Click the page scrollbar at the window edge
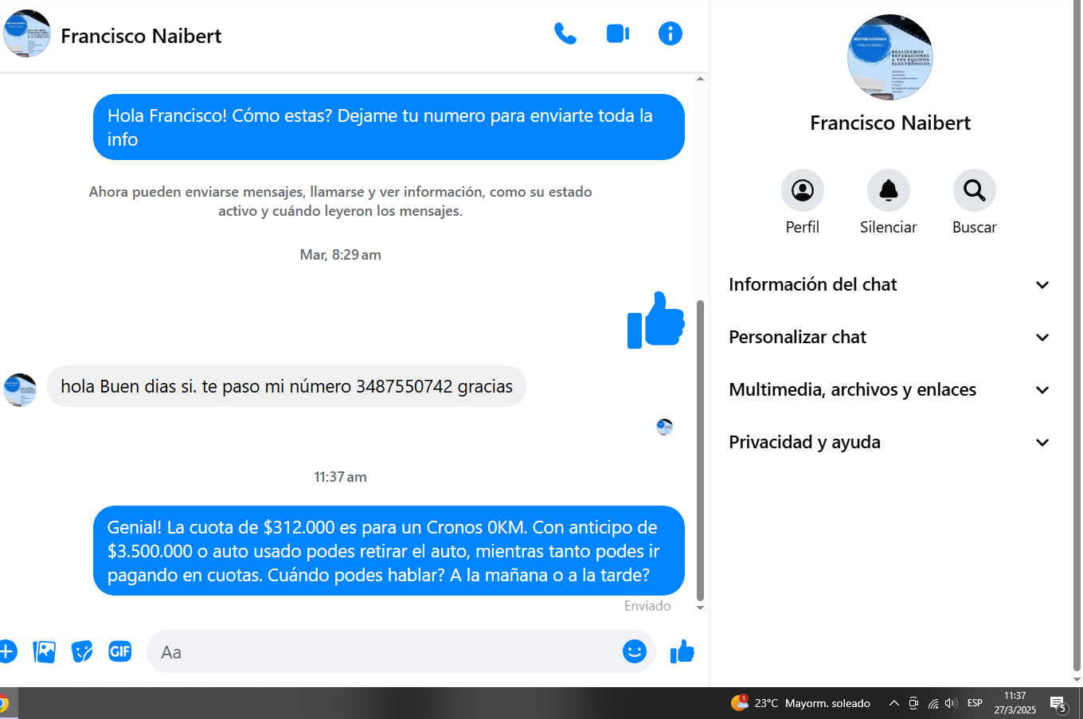1083x719 pixels. coord(1077,334)
